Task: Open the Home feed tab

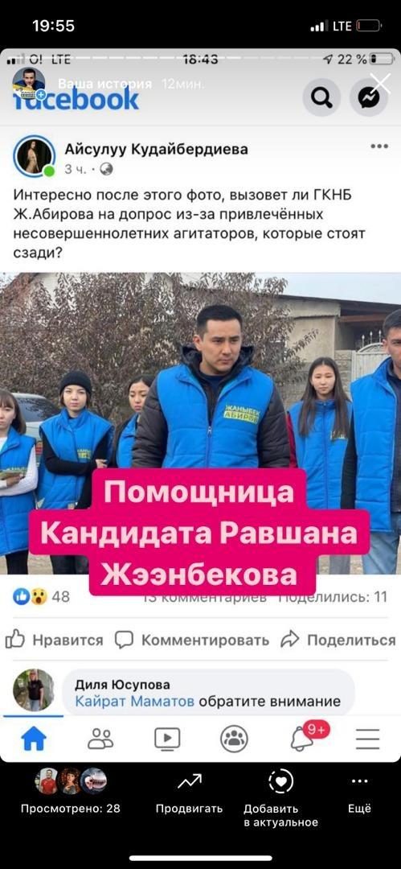Action: [34, 739]
